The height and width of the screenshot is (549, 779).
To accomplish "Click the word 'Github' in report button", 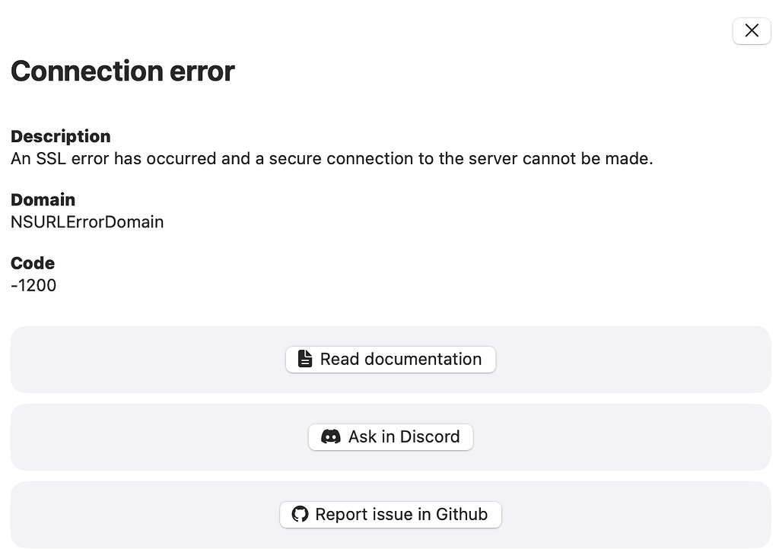I will (462, 514).
